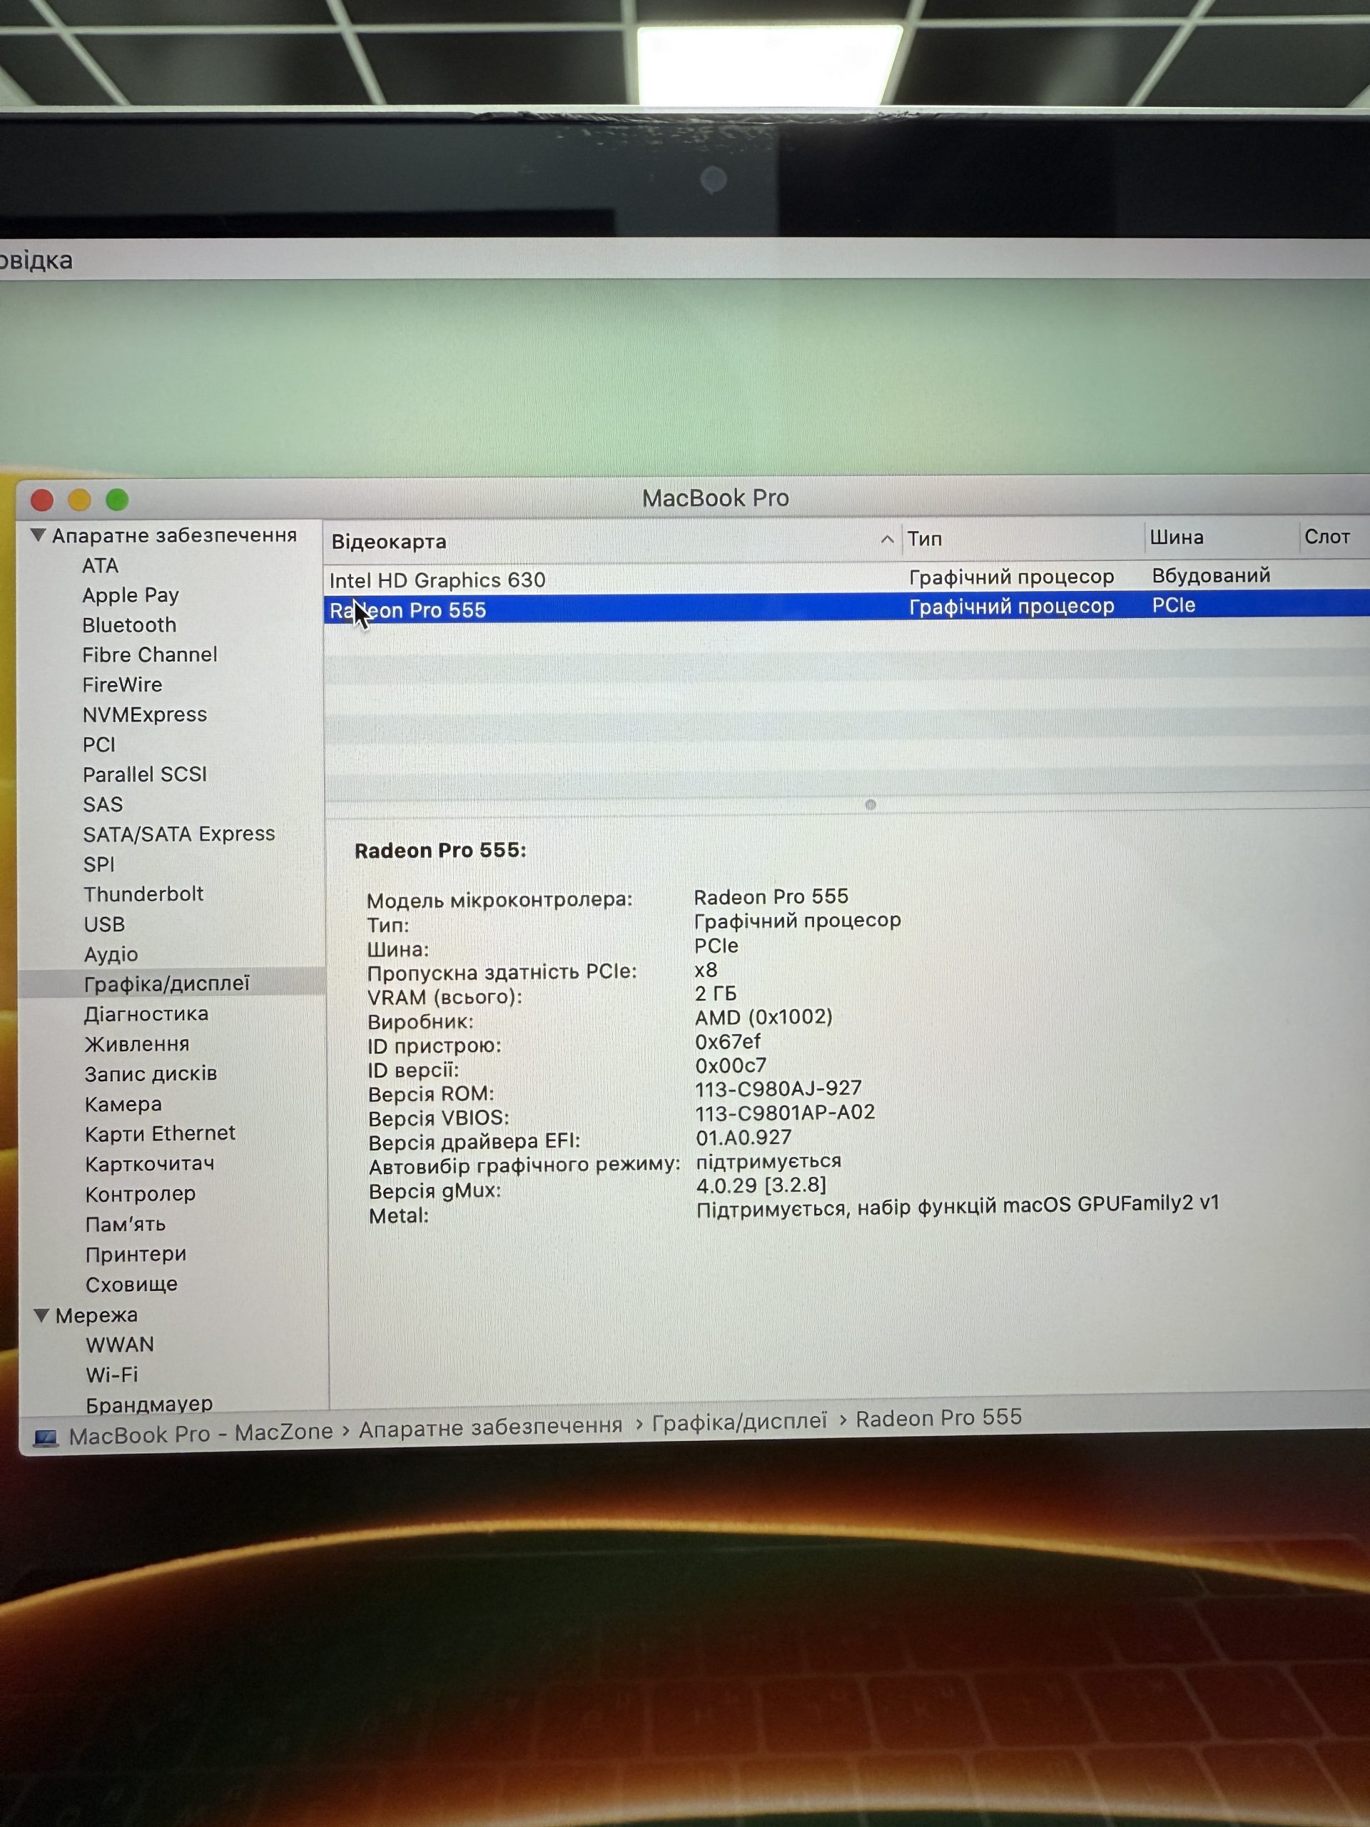Select Fibre Channel in the sidebar
The width and height of the screenshot is (1370, 1827).
[x=149, y=655]
